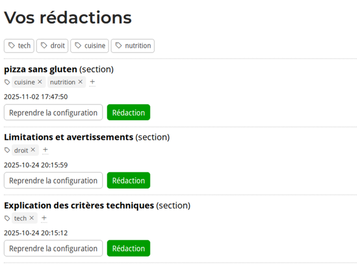Viewport: 357px width, 264px height.
Task: Add a tag to Limitations et avertissements
Action: click(x=45, y=150)
